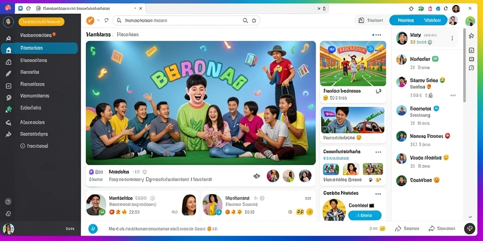Image resolution: width=483 pixels, height=241 pixels.
Task: Click the pencil icon in the left sidebar
Action: point(8,74)
